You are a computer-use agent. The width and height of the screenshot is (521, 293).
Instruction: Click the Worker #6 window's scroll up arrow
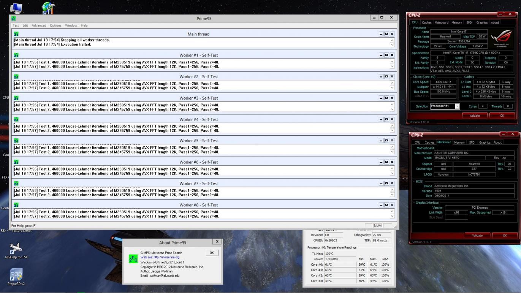[392, 168]
